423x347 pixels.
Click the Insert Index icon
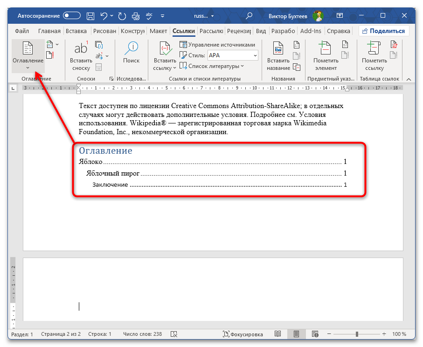345,44
